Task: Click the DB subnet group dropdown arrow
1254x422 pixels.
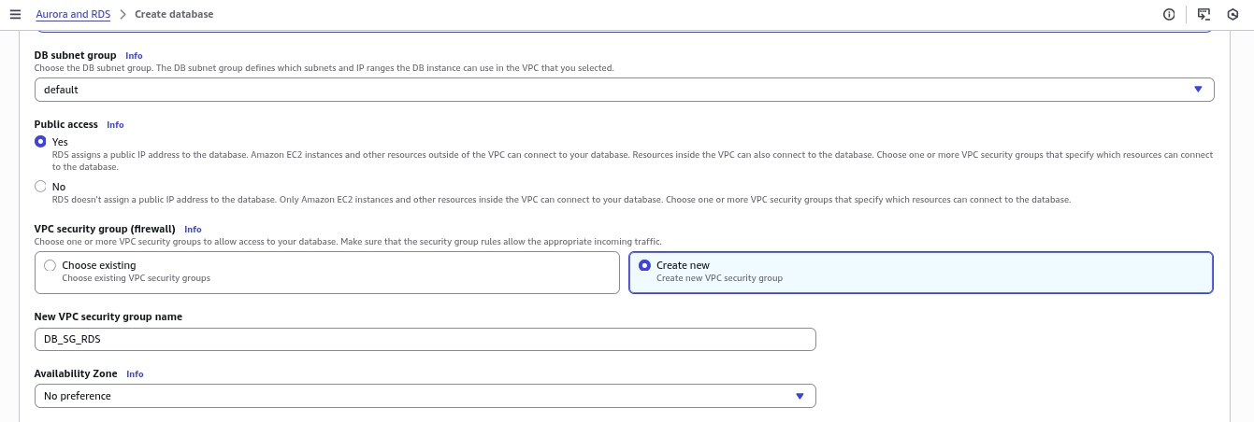Action: [1198, 90]
